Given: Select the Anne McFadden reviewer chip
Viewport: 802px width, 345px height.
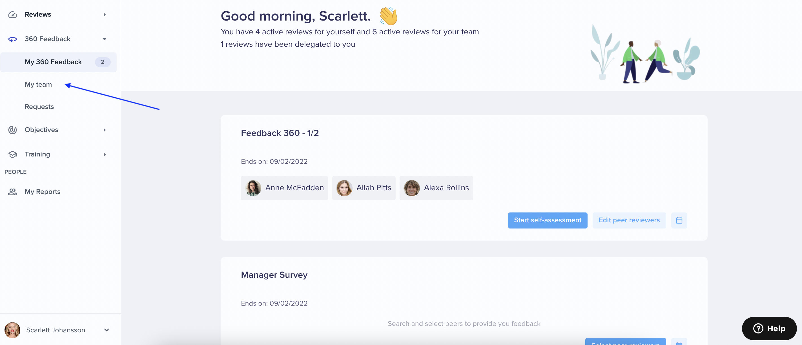Looking at the screenshot, I should pyautogui.click(x=284, y=188).
